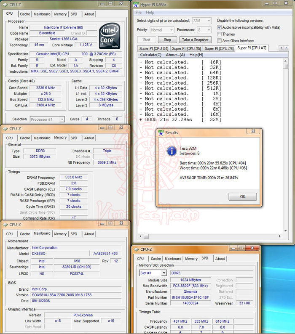The image size is (295, 334).
Task: Open About tab in Memory CPU-Z window
Action: tap(89, 138)
